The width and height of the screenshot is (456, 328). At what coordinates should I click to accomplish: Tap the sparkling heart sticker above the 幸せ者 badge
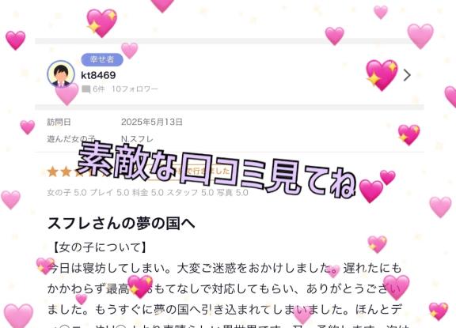point(102,23)
